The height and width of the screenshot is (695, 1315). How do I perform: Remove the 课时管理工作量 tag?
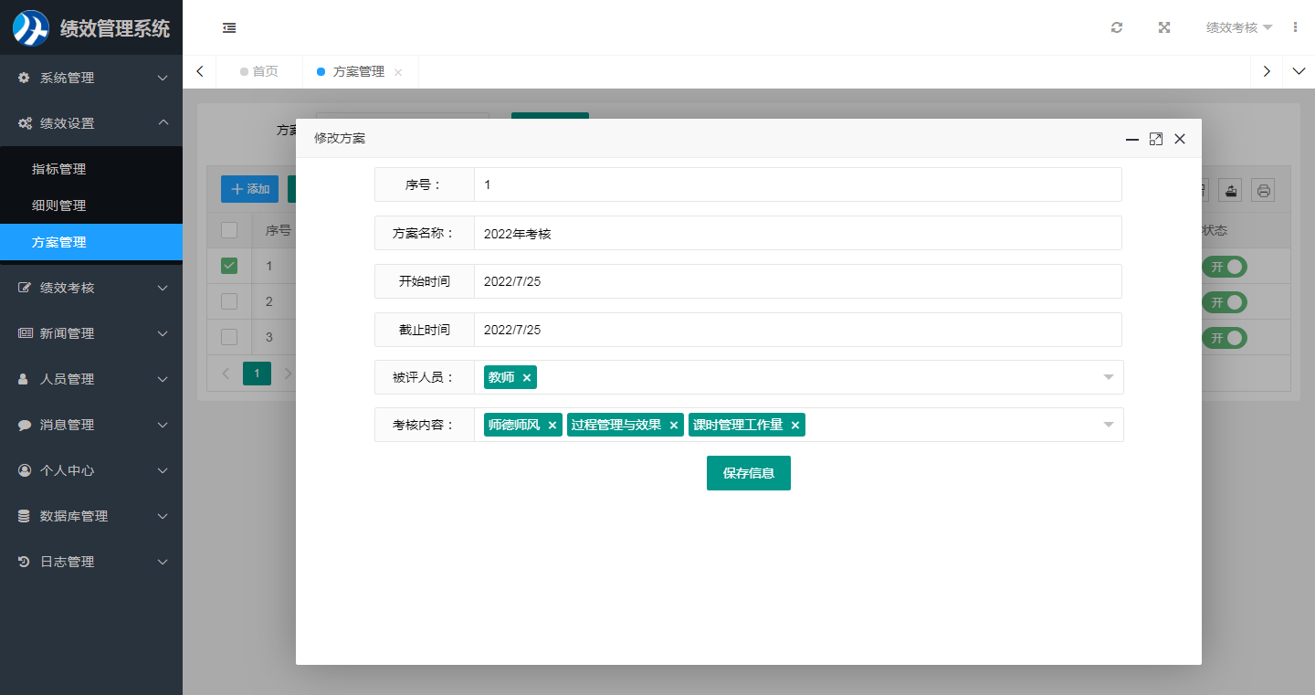[x=795, y=425]
